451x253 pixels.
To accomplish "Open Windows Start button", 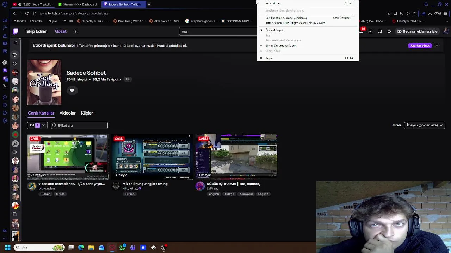I will point(7,247).
